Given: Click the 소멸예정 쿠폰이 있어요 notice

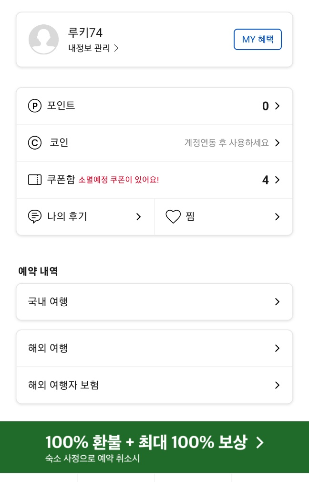Looking at the screenshot, I should click(119, 180).
